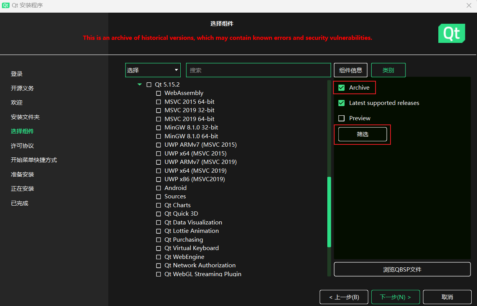Check MinGW 8.1.0 64-bit component
The width and height of the screenshot is (477, 306).
click(158, 136)
